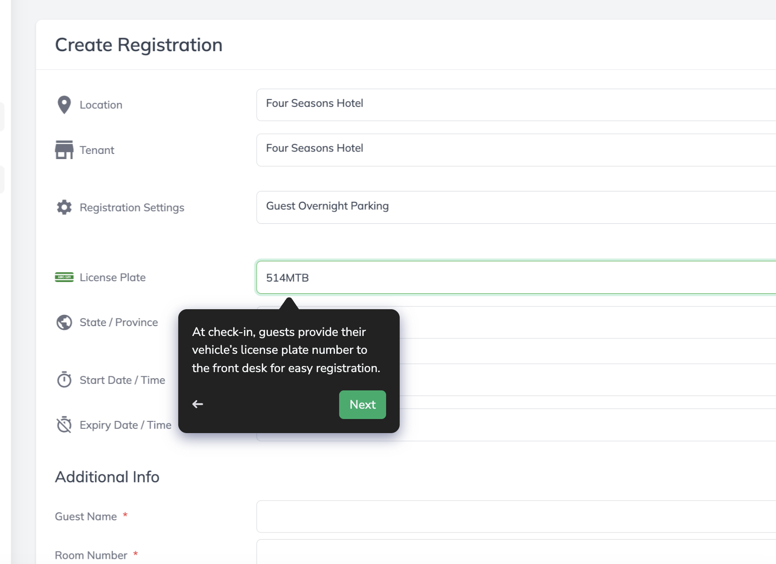
Task: Open the Guest Overnight Parking settings dropdown
Action: pyautogui.click(x=516, y=207)
